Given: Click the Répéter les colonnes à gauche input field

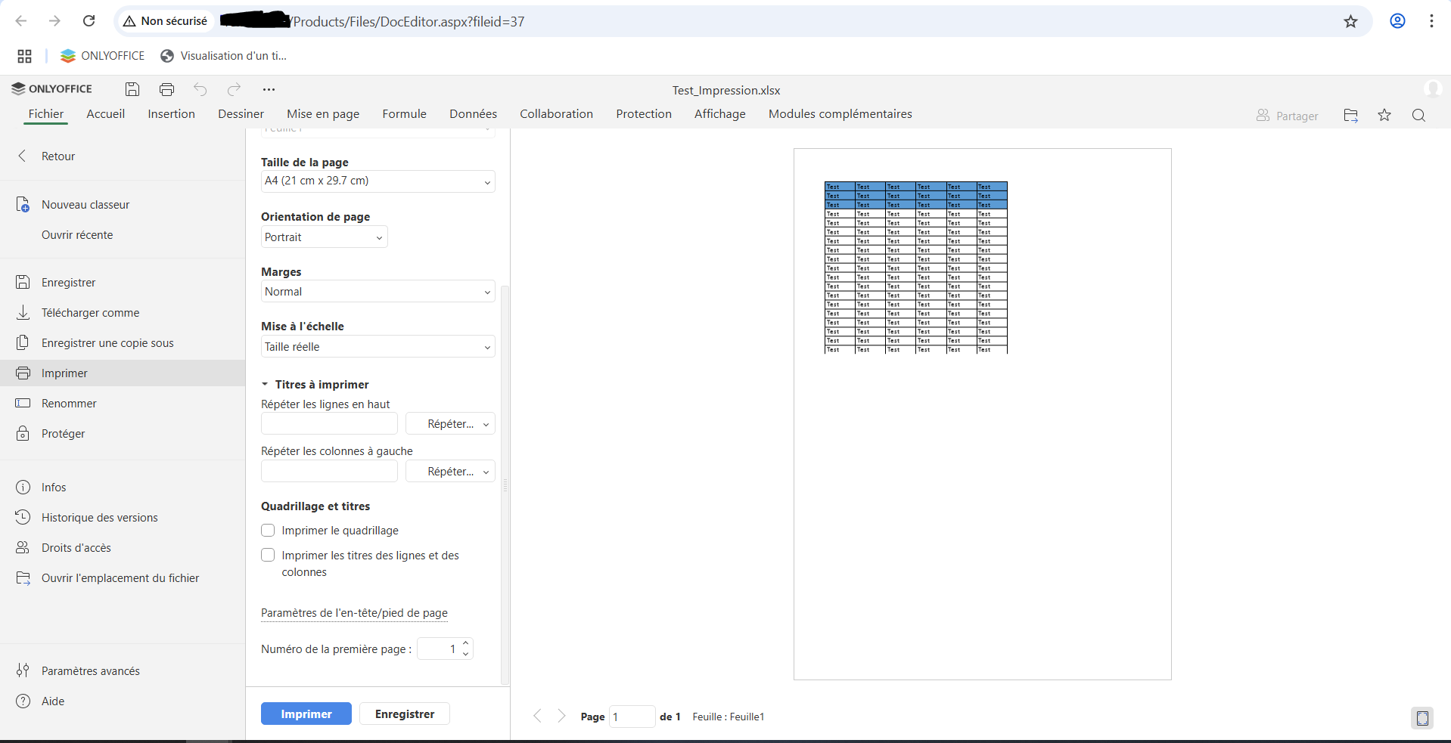Looking at the screenshot, I should (329, 472).
